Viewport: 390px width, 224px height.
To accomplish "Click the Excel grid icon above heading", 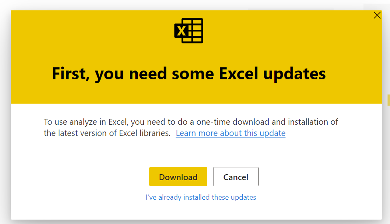I will [x=188, y=31].
